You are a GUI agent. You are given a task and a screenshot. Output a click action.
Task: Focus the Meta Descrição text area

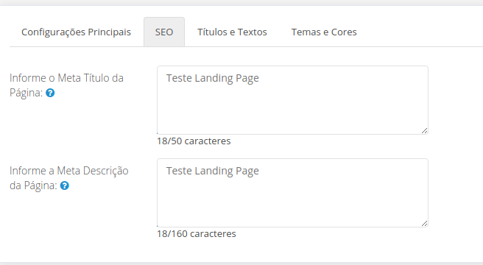[x=292, y=193]
